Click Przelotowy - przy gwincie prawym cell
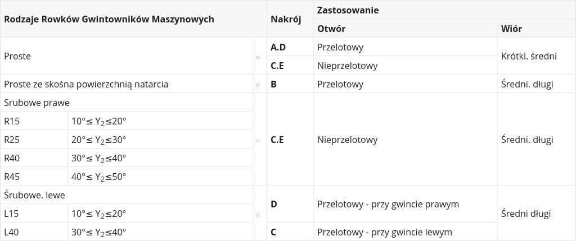576x241 pixels. (388, 204)
